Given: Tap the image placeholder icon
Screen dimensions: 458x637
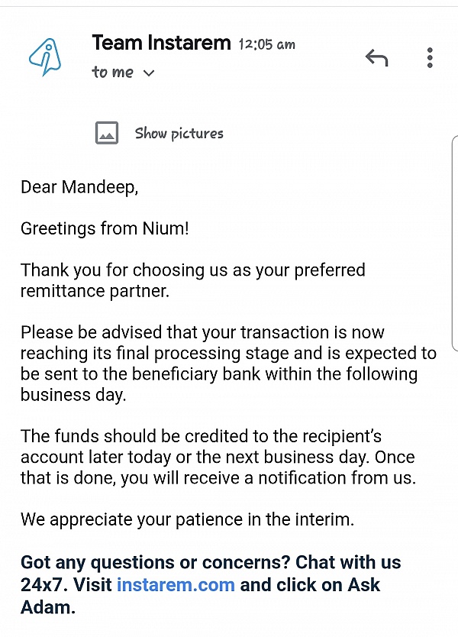Looking at the screenshot, I should (x=107, y=133).
